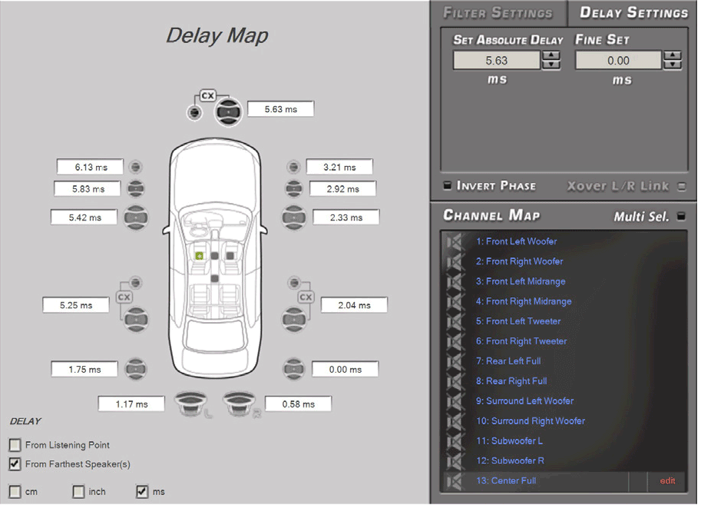
Task: Enable the Multi Sel. toggle
Action: pos(681,216)
